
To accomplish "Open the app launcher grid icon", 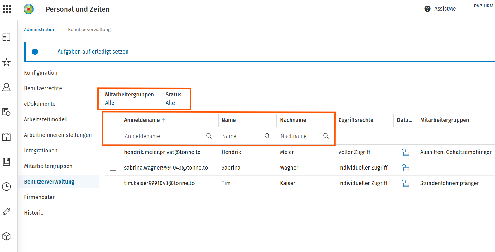I will (7, 9).
